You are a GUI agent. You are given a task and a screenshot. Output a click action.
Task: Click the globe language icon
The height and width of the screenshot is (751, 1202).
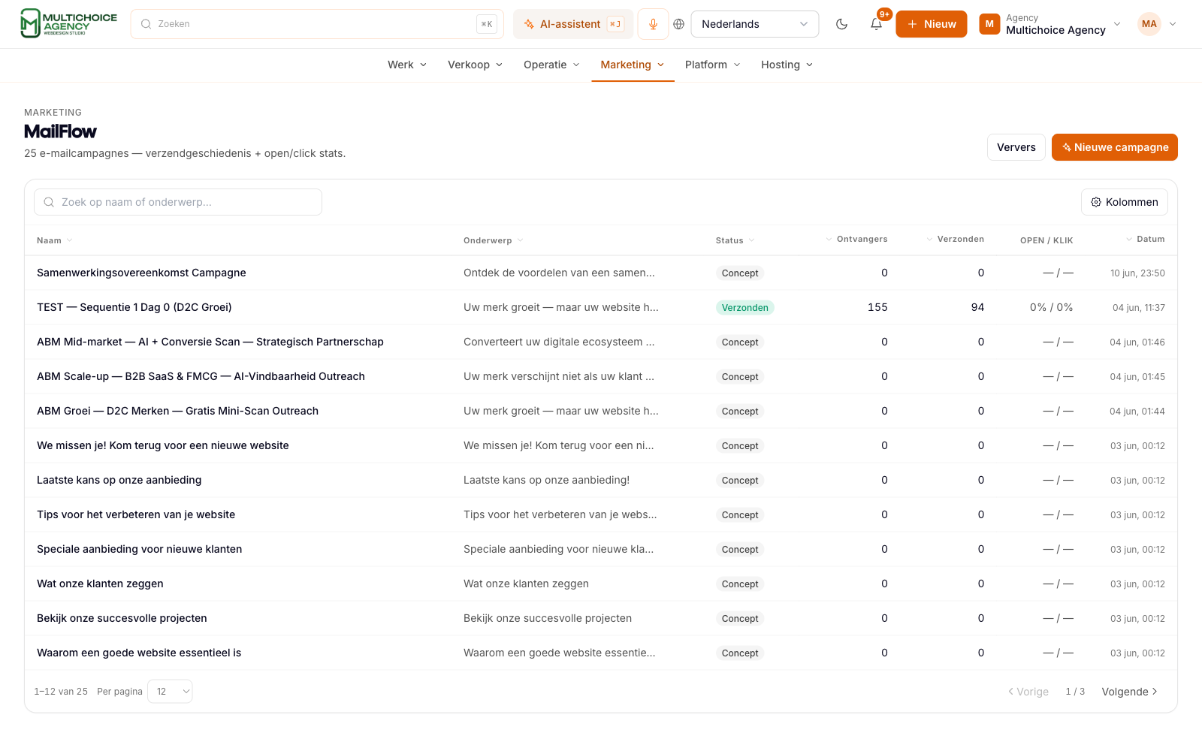(678, 24)
